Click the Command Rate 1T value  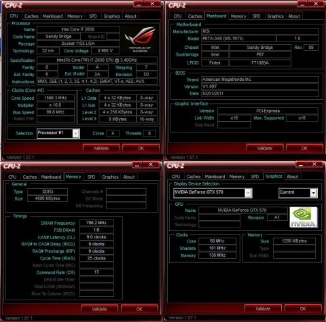click(96, 272)
